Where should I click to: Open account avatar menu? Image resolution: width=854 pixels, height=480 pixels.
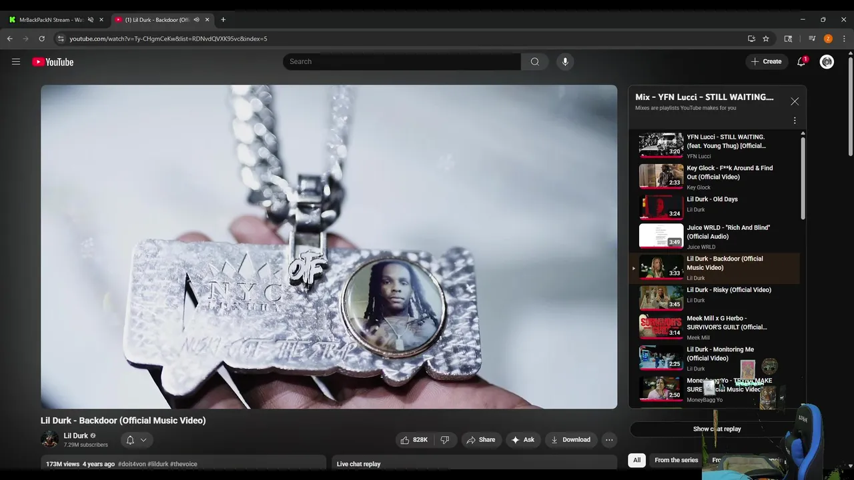[827, 61]
